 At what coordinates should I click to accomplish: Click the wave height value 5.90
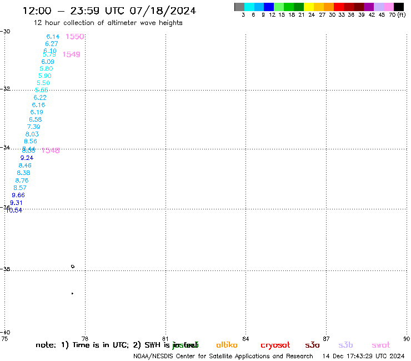coord(45,76)
